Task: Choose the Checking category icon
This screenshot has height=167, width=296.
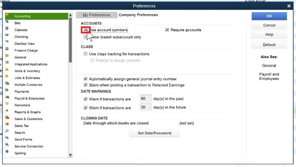Action: coord(7,35)
